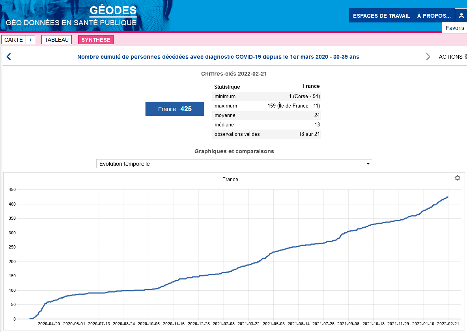This screenshot has height=332, width=467.
Task: Click the 450 y-axis label
Action: pyautogui.click(x=12, y=189)
